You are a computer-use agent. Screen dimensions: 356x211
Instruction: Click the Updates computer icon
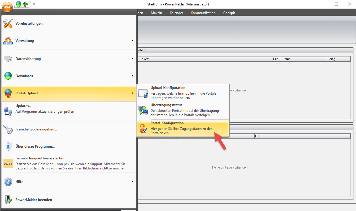[8, 111]
